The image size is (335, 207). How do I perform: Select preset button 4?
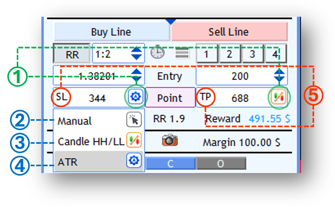click(275, 54)
